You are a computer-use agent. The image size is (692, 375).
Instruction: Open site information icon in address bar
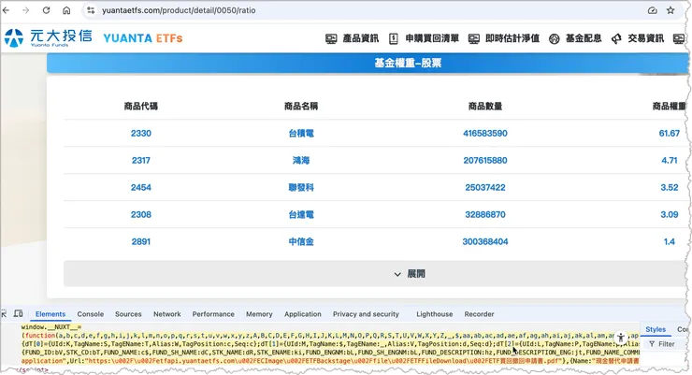tap(91, 10)
